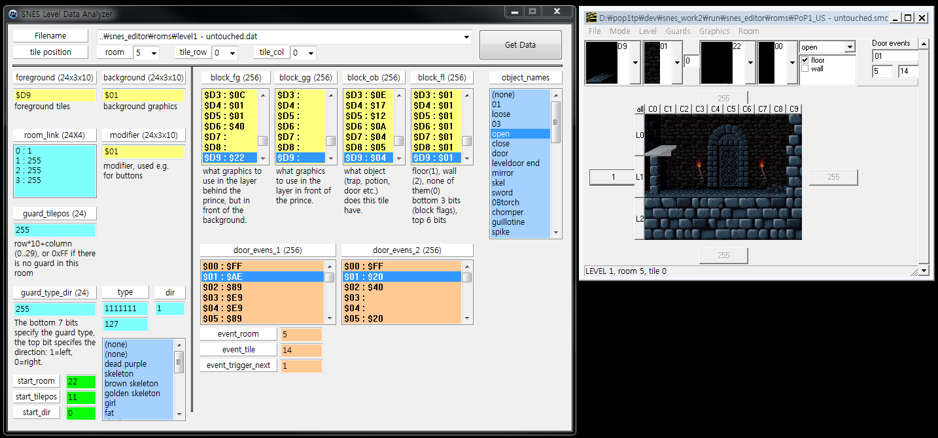
Task: Open the Guards menu
Action: (x=678, y=31)
